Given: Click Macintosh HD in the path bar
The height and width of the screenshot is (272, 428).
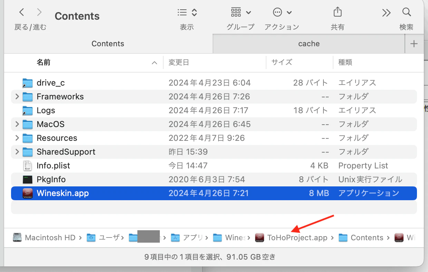Looking at the screenshot, I should (50, 238).
